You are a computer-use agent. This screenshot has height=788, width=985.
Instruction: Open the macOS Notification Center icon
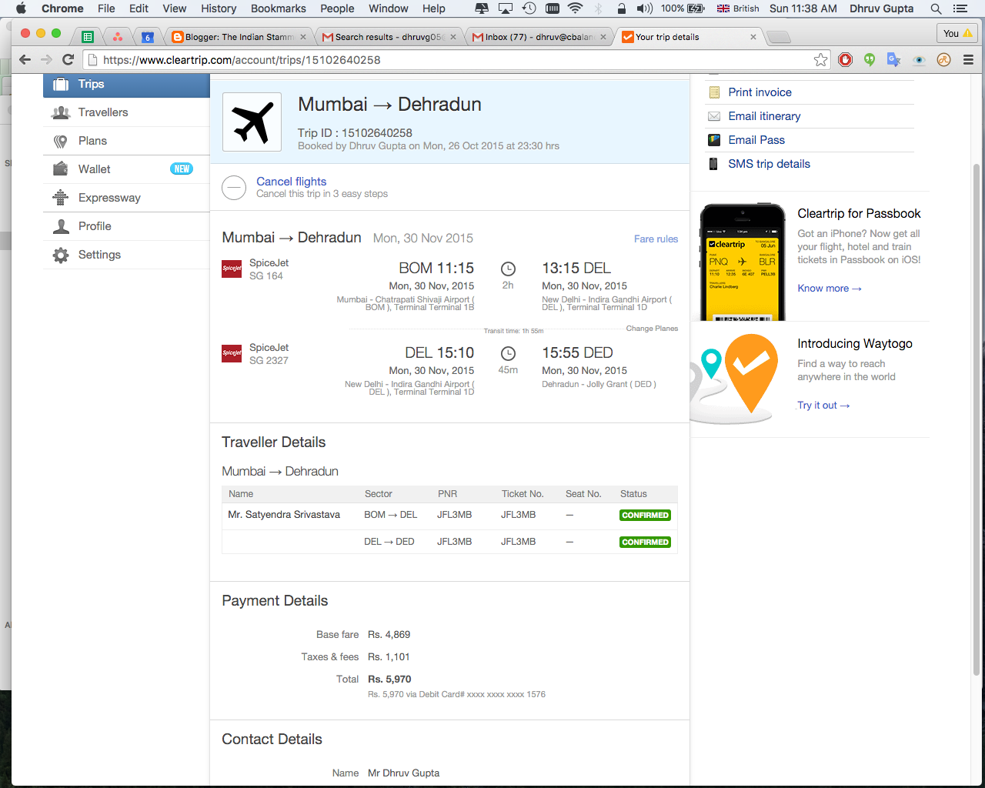coord(960,8)
